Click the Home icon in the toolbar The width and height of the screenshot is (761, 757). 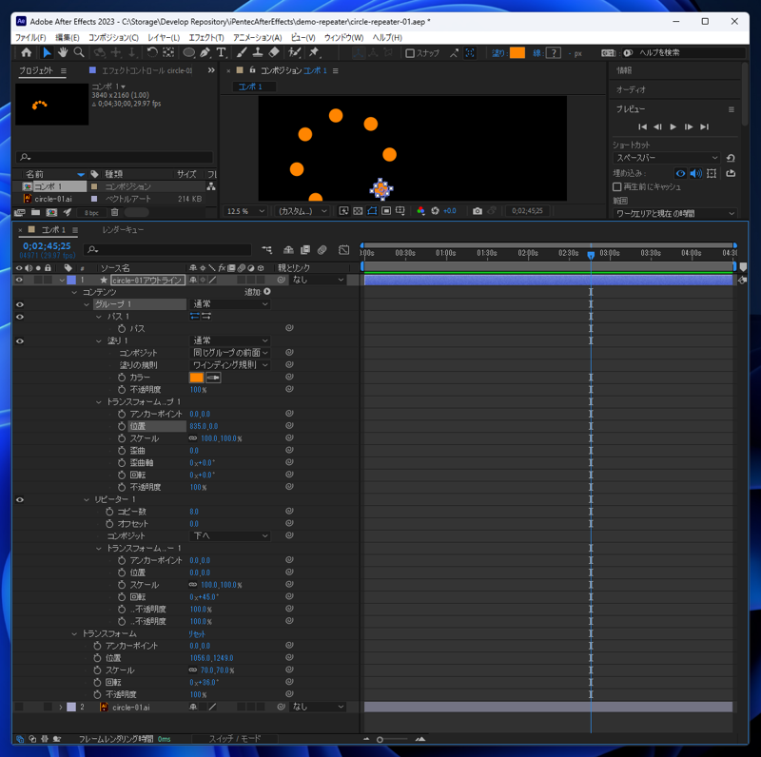(x=26, y=53)
